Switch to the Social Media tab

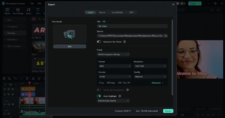117,12
